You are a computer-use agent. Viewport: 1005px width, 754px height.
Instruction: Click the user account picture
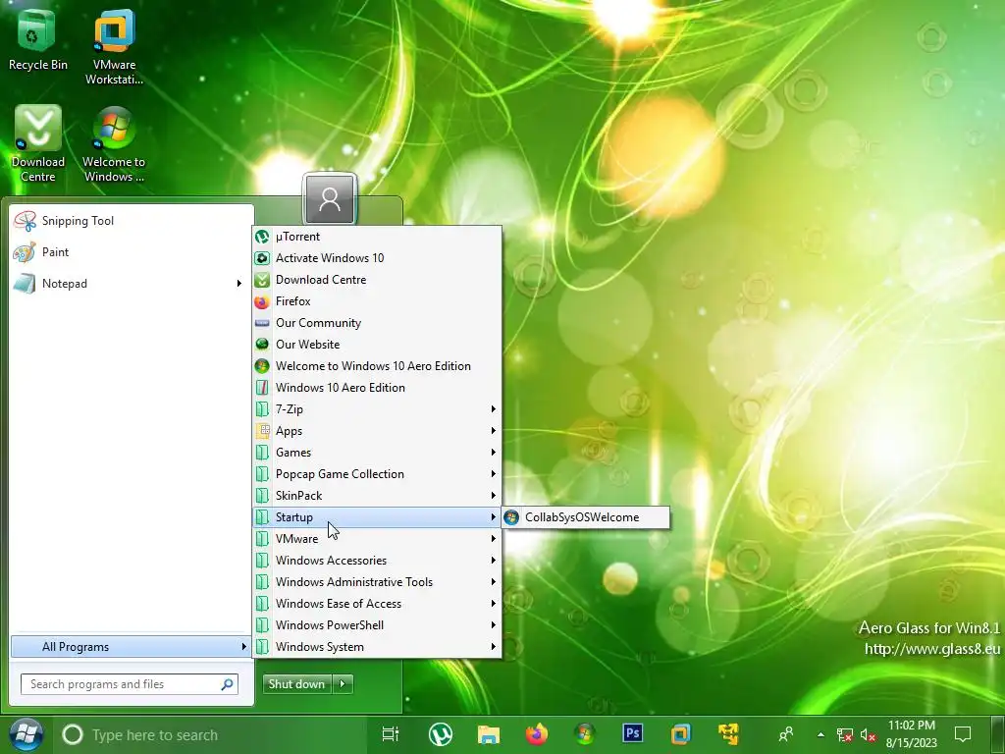(x=330, y=198)
